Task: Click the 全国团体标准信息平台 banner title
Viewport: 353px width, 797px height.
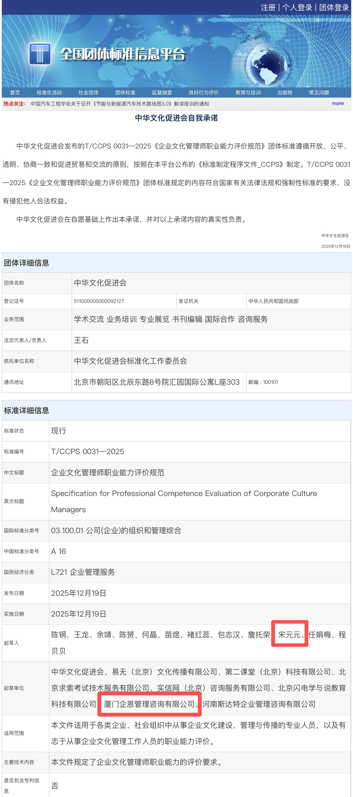Action: pos(123,54)
